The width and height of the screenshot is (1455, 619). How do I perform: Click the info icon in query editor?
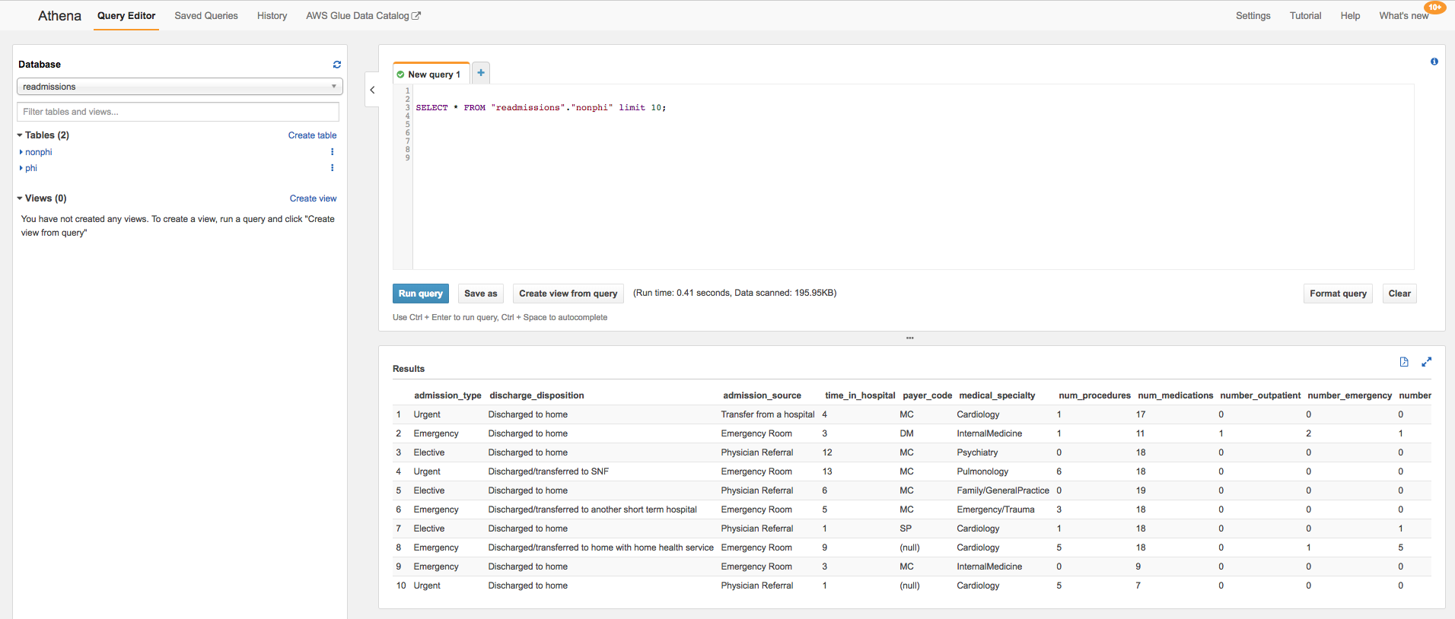tap(1434, 62)
